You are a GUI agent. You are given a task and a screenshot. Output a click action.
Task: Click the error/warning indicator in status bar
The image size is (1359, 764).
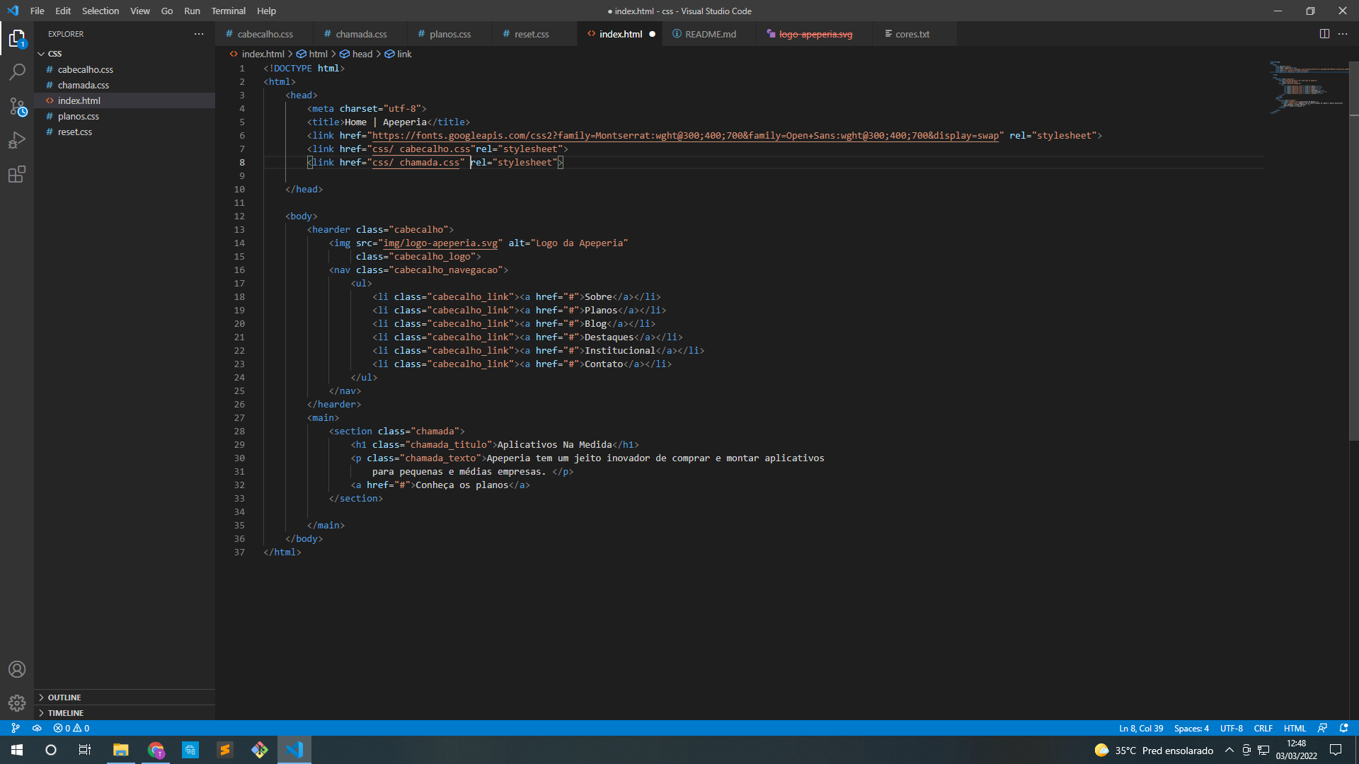(x=74, y=728)
